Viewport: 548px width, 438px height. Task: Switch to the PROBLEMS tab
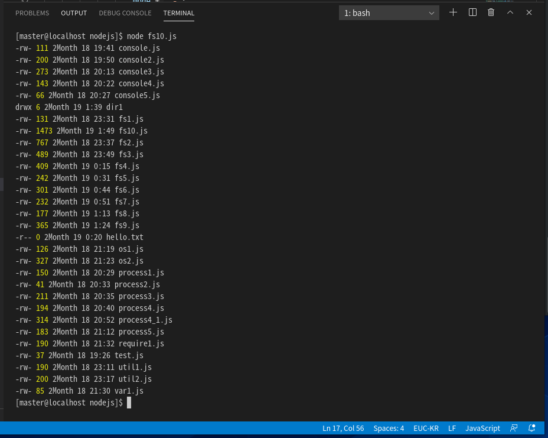point(32,13)
